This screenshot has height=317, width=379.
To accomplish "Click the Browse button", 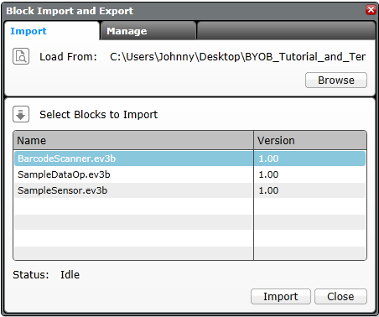I will tap(336, 81).
